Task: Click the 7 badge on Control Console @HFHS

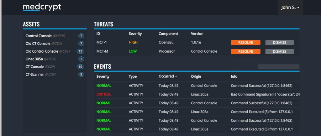Action: 81,36
